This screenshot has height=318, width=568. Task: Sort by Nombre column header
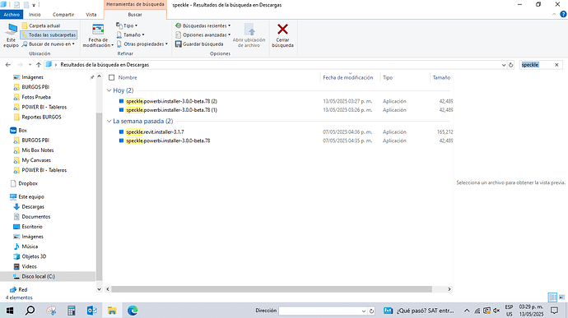(x=128, y=77)
